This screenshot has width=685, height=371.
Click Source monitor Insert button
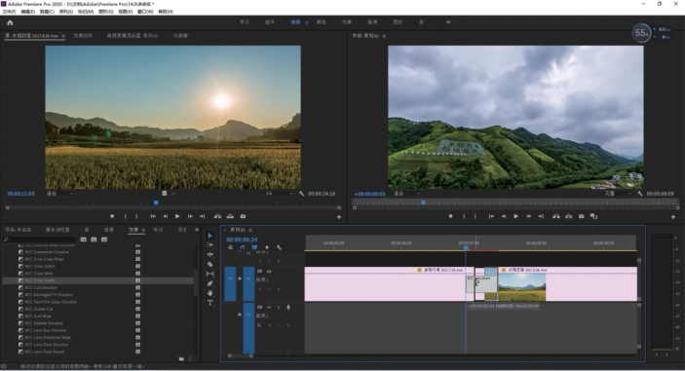coord(217,216)
